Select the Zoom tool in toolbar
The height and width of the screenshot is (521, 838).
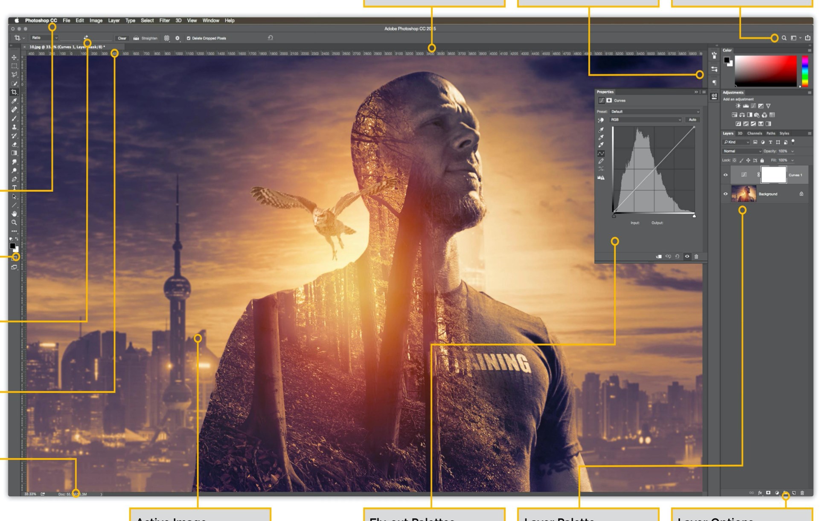(x=14, y=223)
